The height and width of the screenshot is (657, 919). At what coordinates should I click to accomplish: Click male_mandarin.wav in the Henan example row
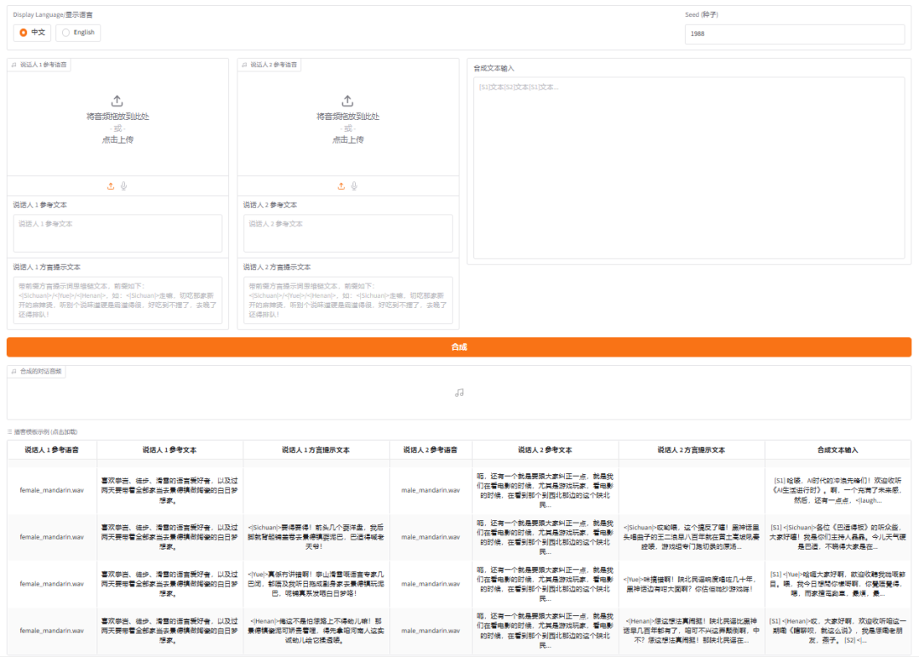pos(431,631)
